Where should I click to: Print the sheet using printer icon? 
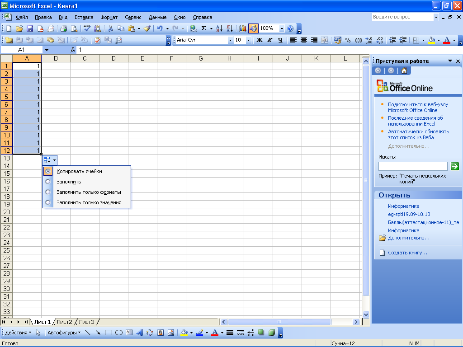coord(63,28)
